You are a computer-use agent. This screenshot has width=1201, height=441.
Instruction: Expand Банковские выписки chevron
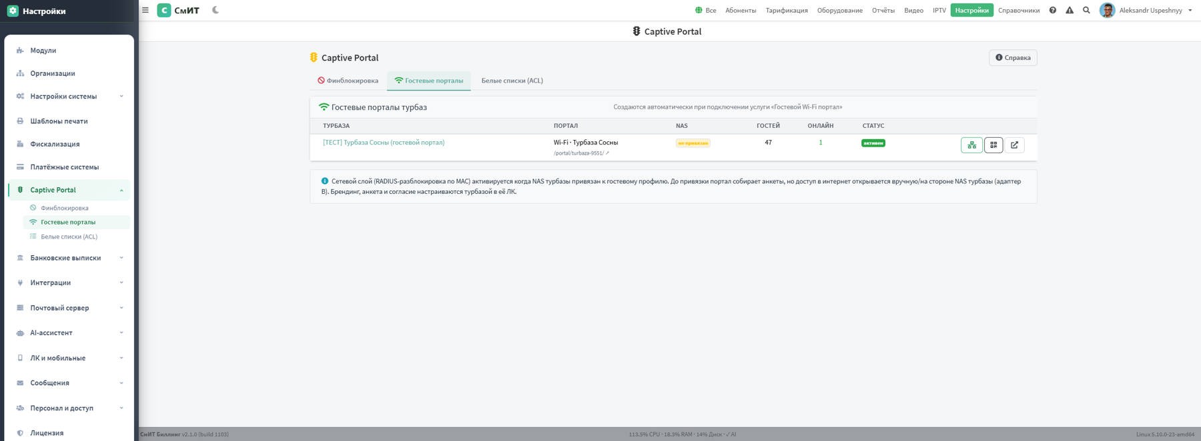pos(121,258)
